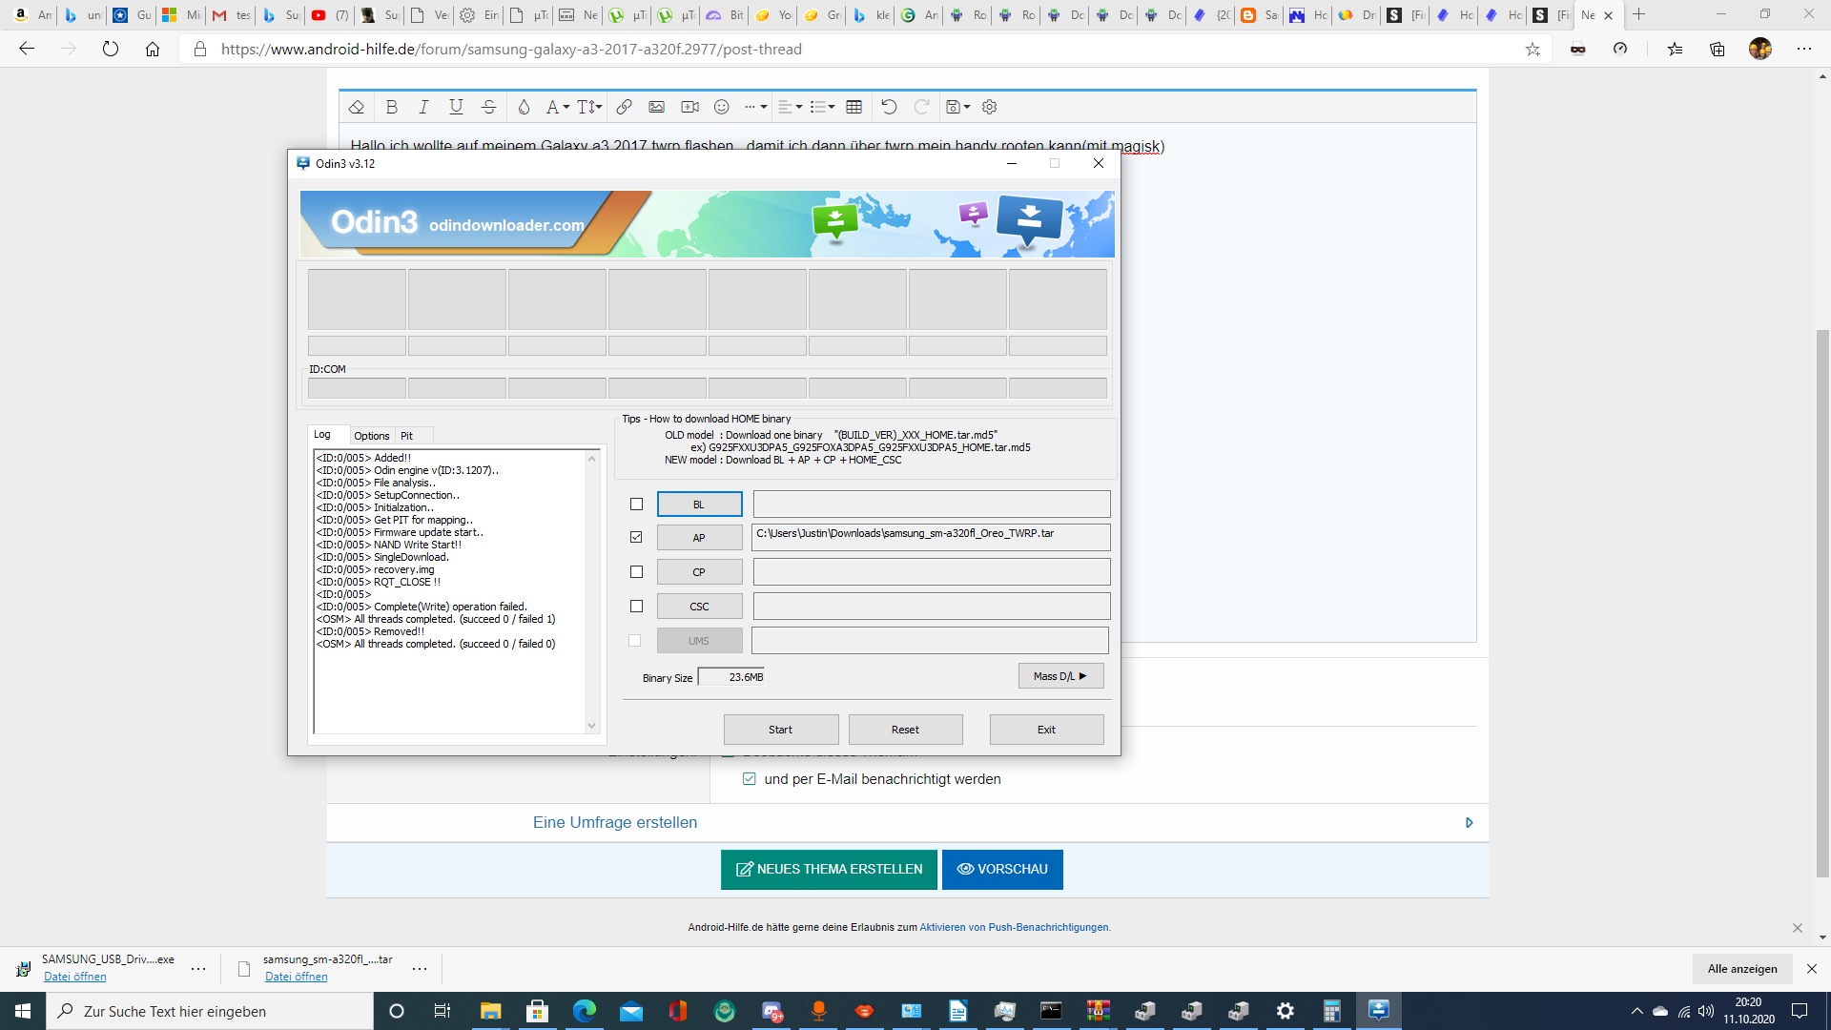The width and height of the screenshot is (1831, 1030).
Task: Click the AP button in Odin
Action: click(699, 538)
